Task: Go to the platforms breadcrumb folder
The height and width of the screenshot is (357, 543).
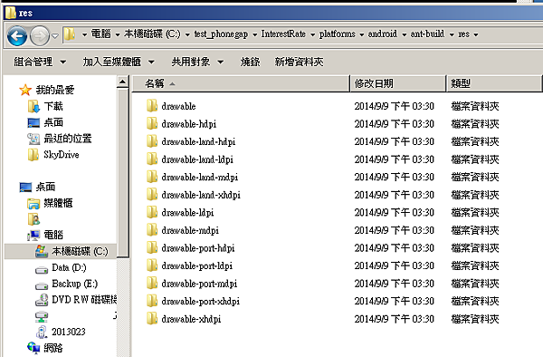Action: [337, 34]
